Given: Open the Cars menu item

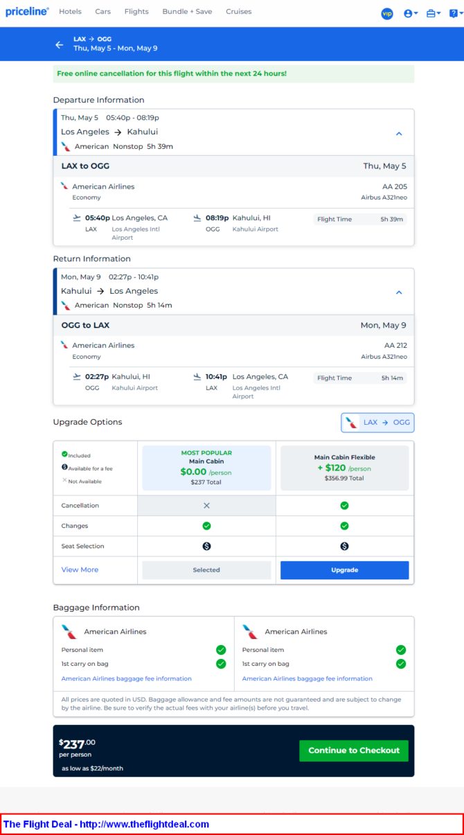Looking at the screenshot, I should point(103,12).
